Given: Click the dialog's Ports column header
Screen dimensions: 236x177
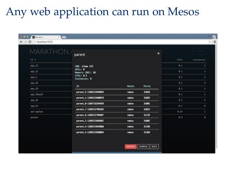Looking at the screenshot, I should click(x=147, y=86).
